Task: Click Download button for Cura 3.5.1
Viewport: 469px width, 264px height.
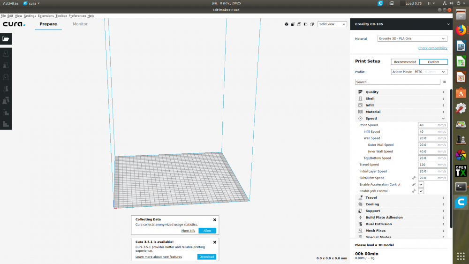Action: coord(207,257)
